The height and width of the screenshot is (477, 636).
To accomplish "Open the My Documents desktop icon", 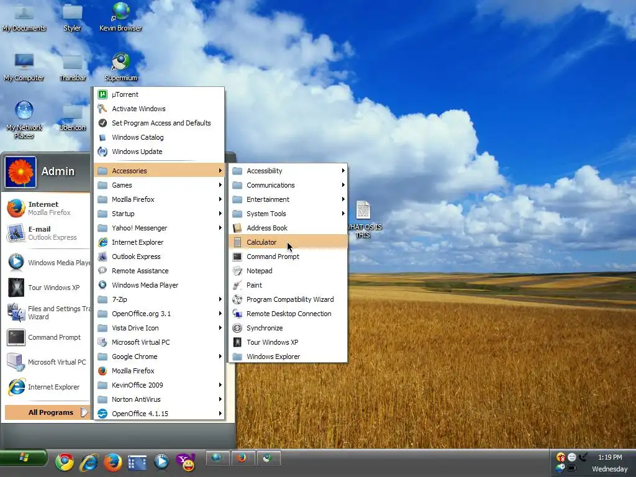I will 24,17.
